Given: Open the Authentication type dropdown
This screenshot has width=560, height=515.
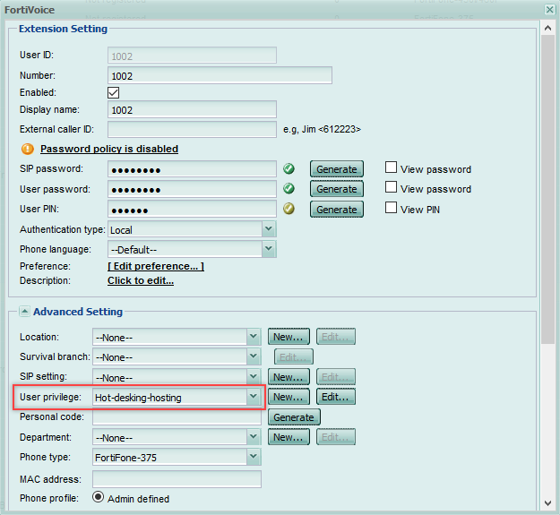Looking at the screenshot, I should point(268,229).
